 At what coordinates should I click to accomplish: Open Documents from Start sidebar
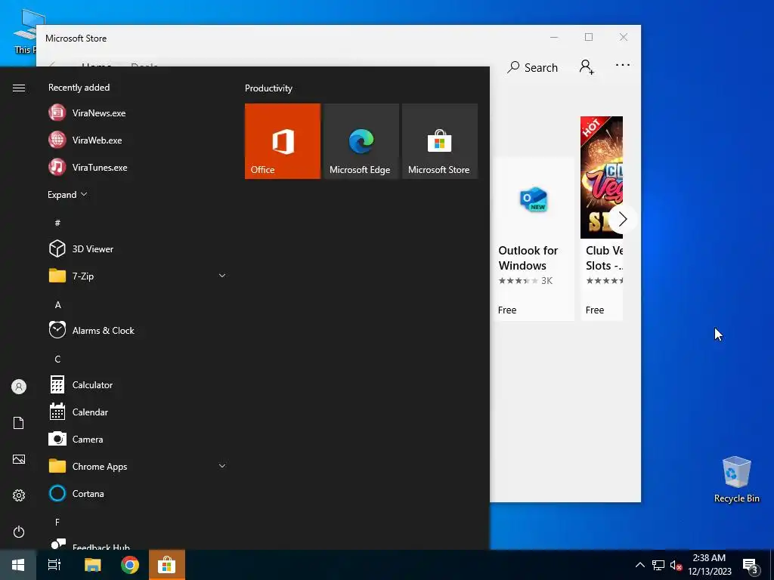19,423
